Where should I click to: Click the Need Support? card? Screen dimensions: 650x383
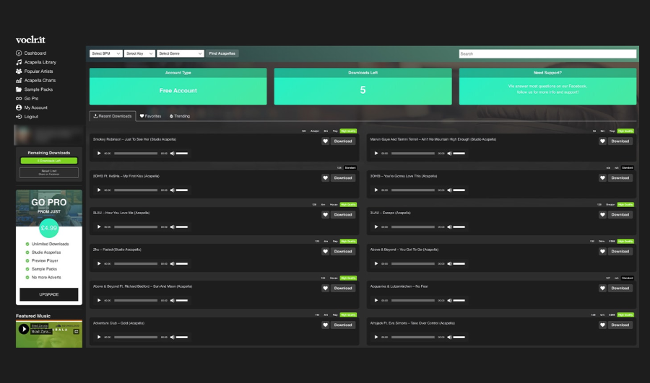click(547, 86)
